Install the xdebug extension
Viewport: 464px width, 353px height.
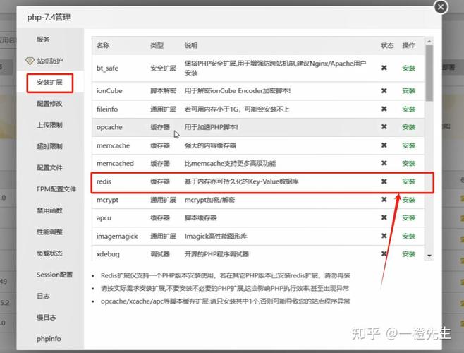[x=409, y=254]
